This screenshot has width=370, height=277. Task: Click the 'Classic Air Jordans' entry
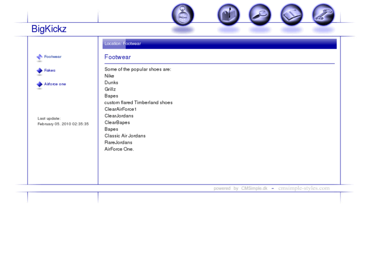pos(125,136)
